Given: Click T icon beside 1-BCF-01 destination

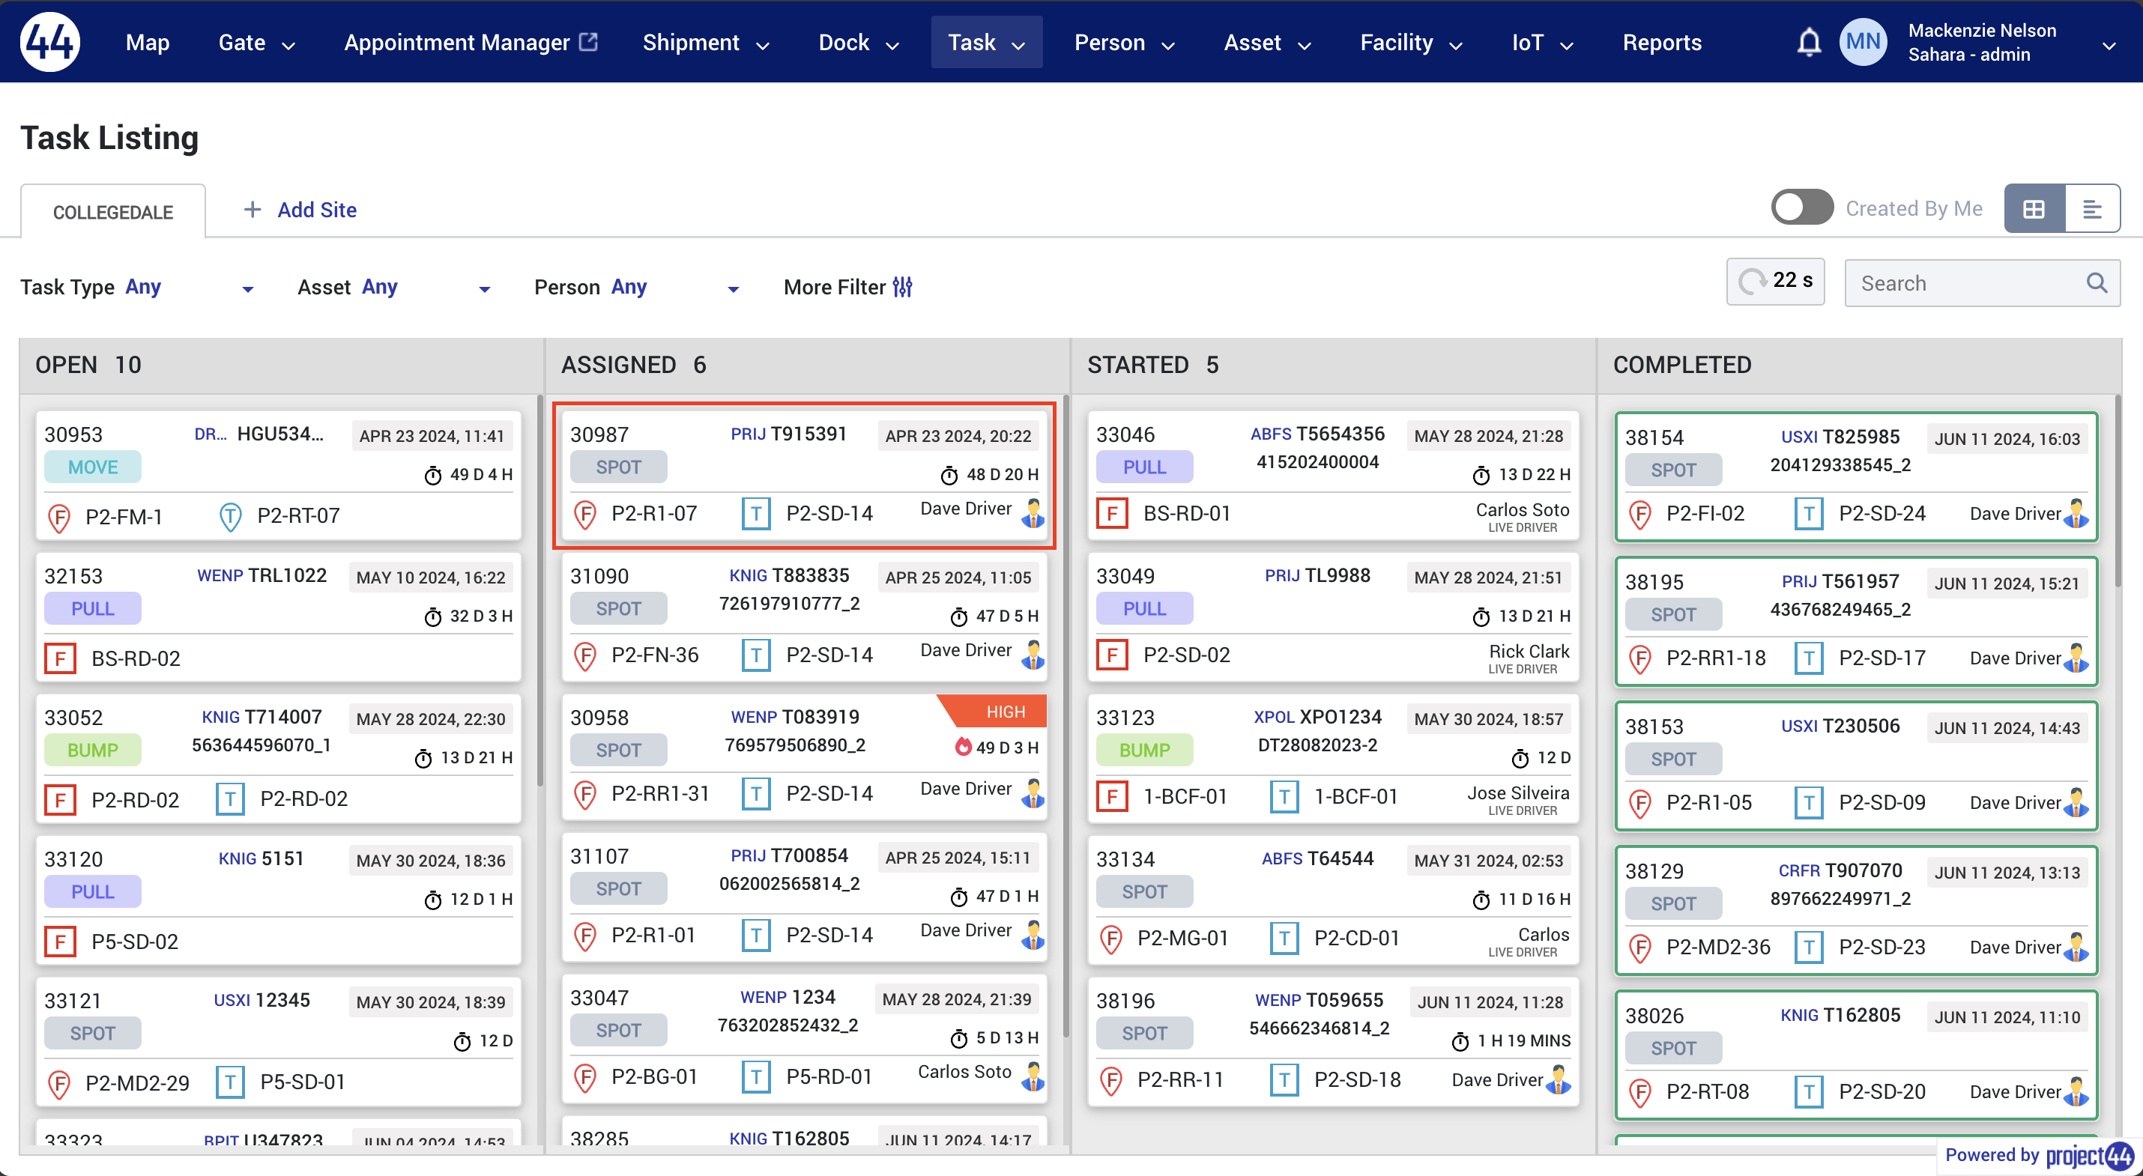Looking at the screenshot, I should (1284, 797).
